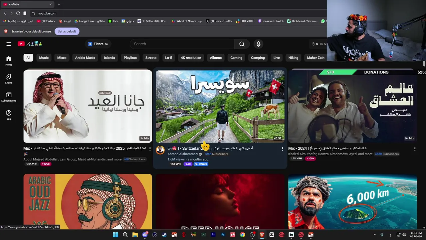Start voice search with microphone icon
Image resolution: width=426 pixels, height=240 pixels.
258,44
